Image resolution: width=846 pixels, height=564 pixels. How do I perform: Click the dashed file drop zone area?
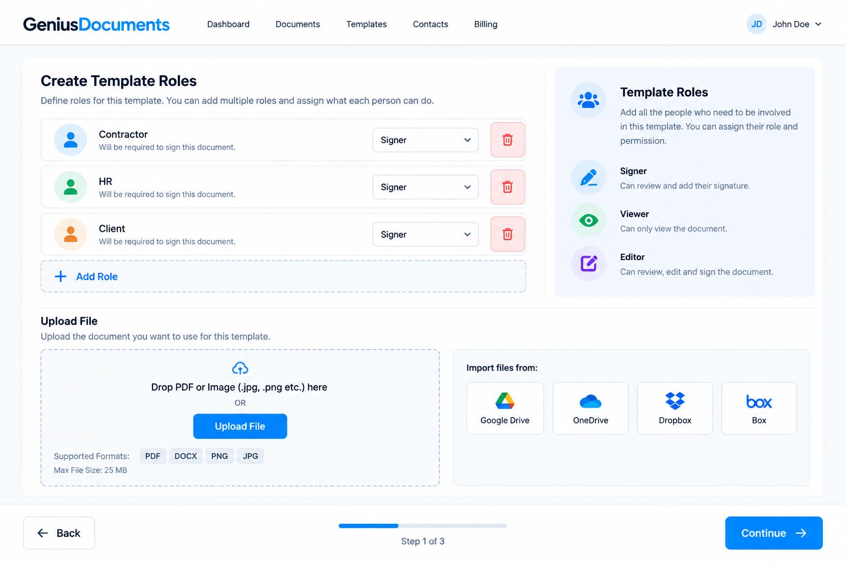coord(240,417)
